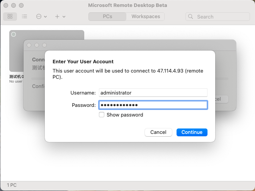Viewport: 255px width, 191px height.
Task: Click the Password field
Action: (x=153, y=105)
